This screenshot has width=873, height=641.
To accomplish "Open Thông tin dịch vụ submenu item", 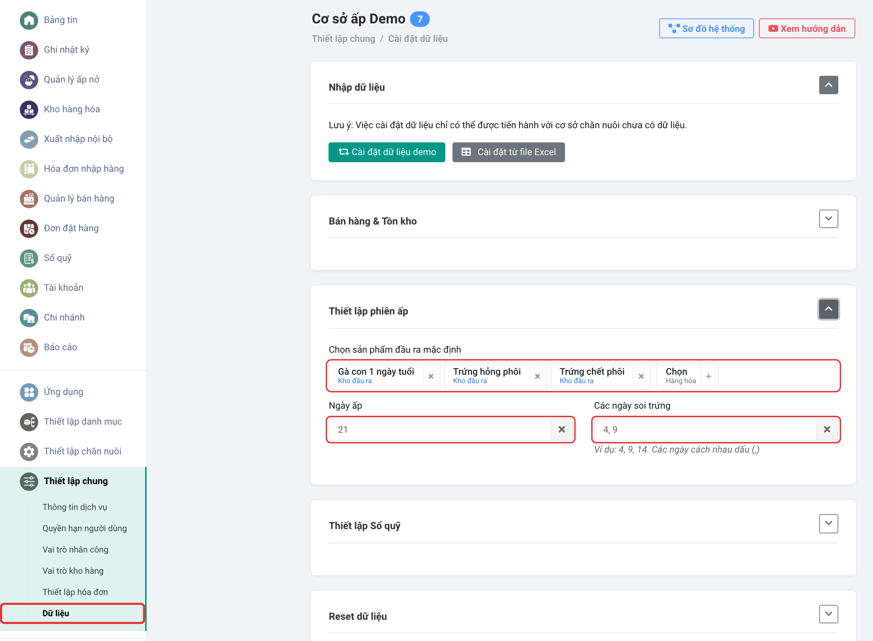I will coord(74,507).
